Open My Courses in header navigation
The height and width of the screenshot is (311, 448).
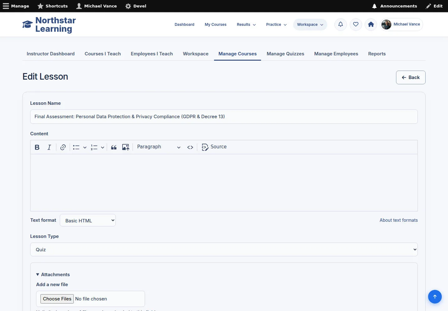(x=216, y=25)
